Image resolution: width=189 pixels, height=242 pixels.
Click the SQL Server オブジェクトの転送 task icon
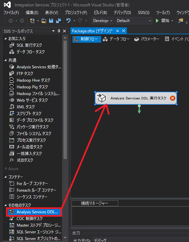[12, 238]
